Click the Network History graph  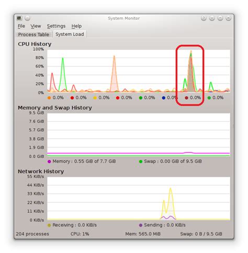tap(139, 199)
